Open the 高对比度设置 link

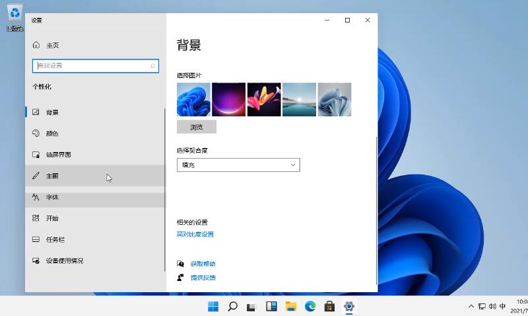[195, 234]
